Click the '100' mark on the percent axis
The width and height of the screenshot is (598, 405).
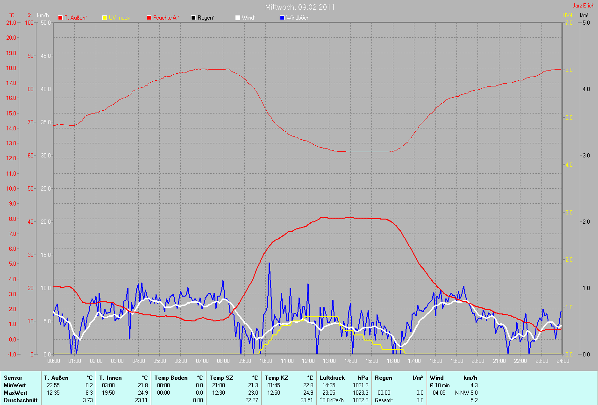click(30, 22)
